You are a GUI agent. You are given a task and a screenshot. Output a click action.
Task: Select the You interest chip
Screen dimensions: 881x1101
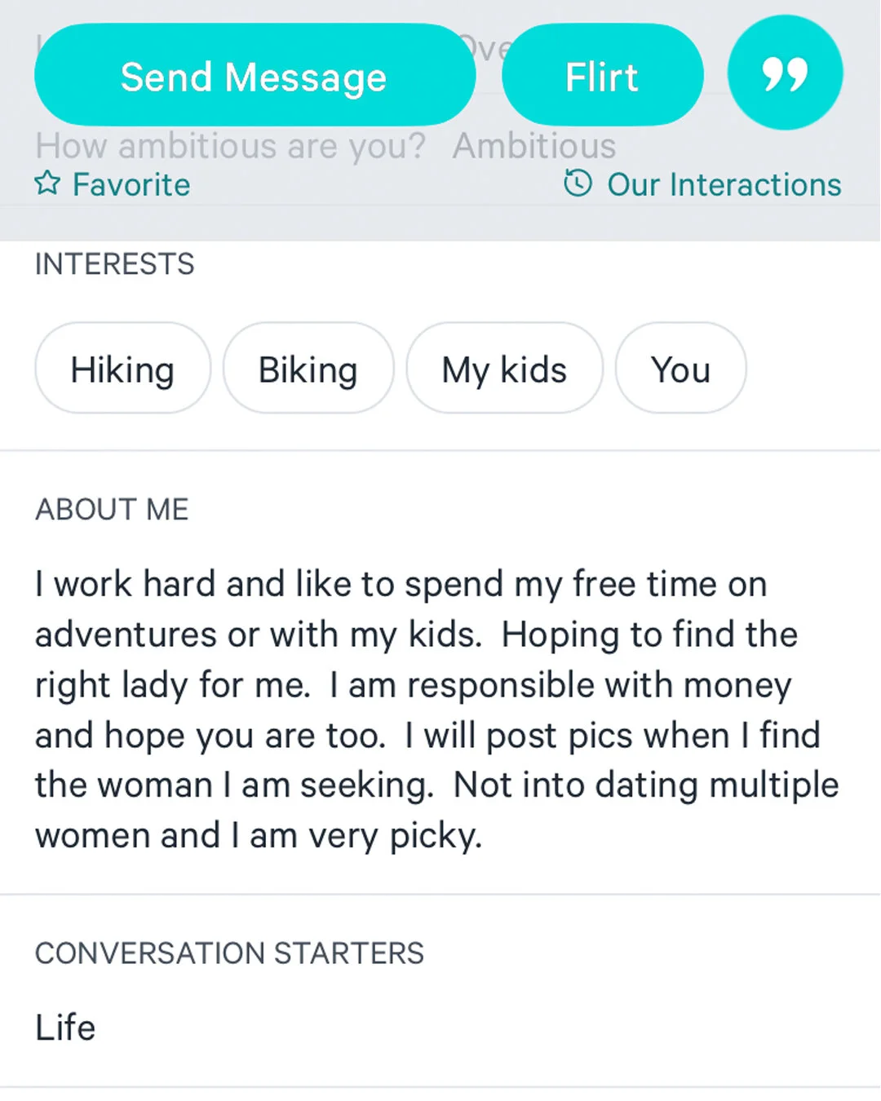(x=680, y=369)
